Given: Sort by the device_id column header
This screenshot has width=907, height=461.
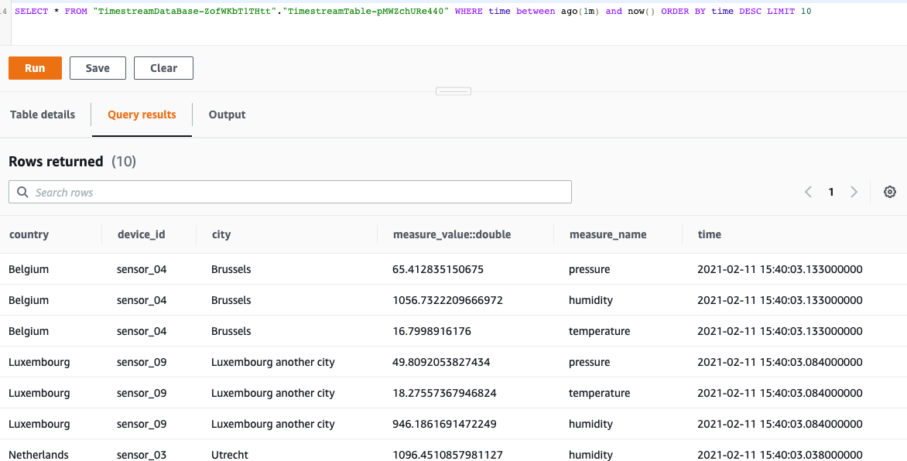Looking at the screenshot, I should click(141, 234).
